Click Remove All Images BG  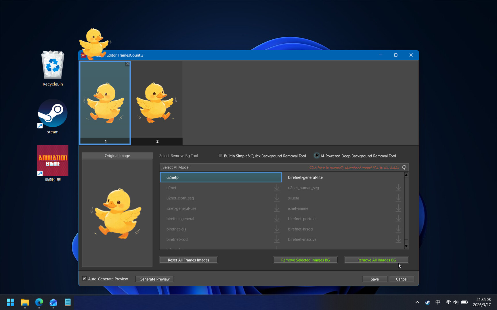coord(376,260)
